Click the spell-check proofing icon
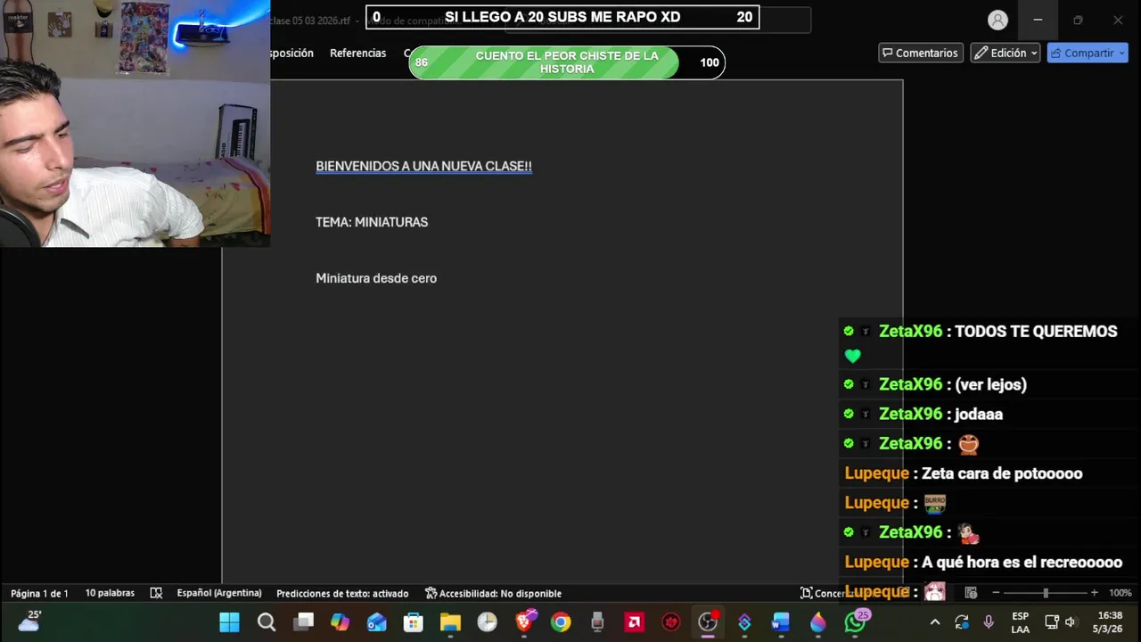 tap(156, 593)
